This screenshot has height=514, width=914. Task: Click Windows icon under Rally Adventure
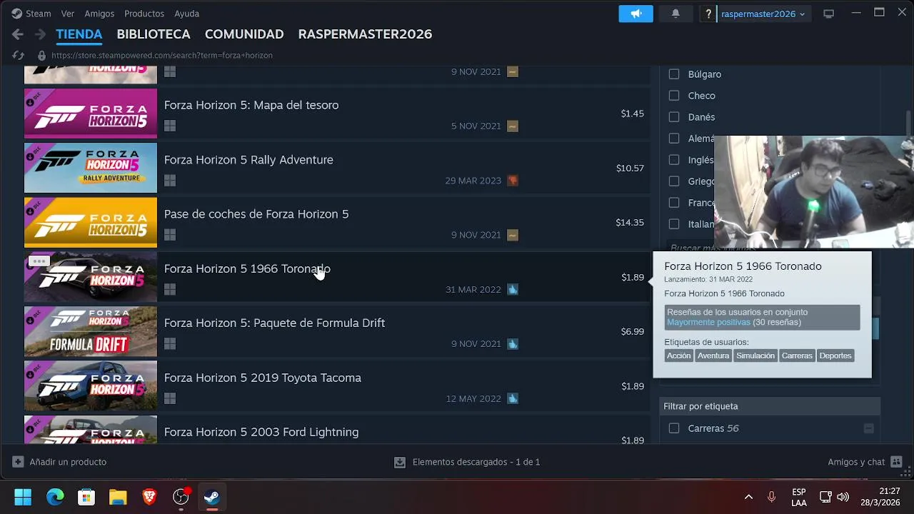tap(170, 181)
